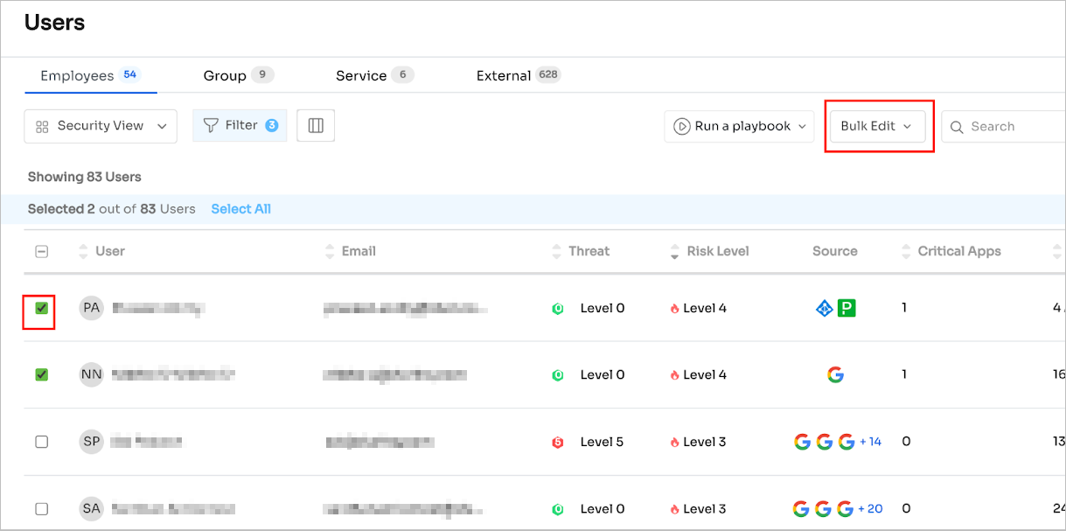Click the Select All link
Screen dimensions: 1066x531
point(240,209)
